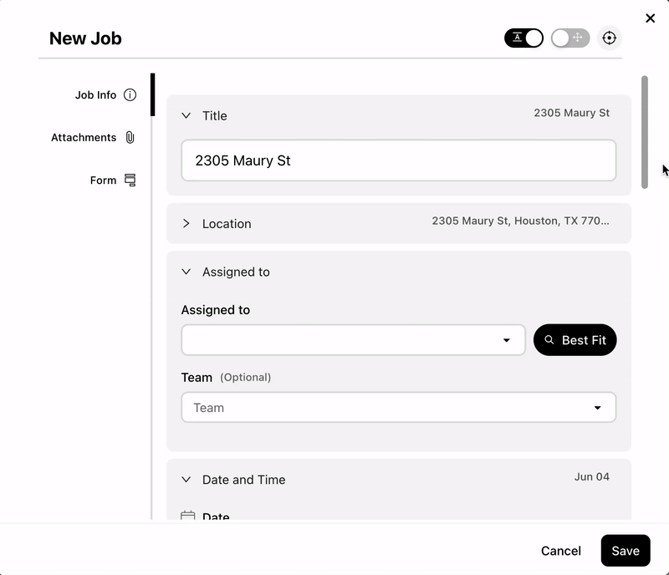Click the Best Fit button
669x575 pixels.
click(575, 340)
